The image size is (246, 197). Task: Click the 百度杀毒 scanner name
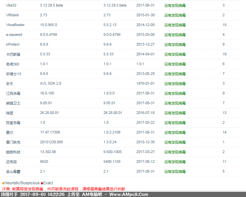tap(13, 122)
